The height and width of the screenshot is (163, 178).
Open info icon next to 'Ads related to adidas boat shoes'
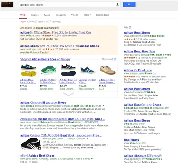click(58, 28)
